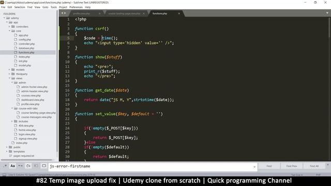Image resolution: width=331 pixels, height=186 pixels.
Task: Collapse the admin folder
Action: (x=12, y=83)
